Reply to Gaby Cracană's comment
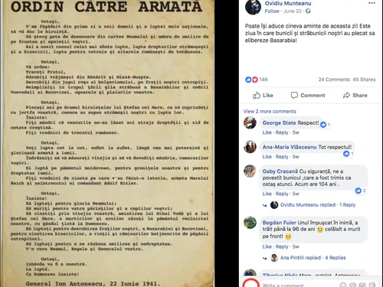Screen dimensions: 383x287 tap(282, 194)
